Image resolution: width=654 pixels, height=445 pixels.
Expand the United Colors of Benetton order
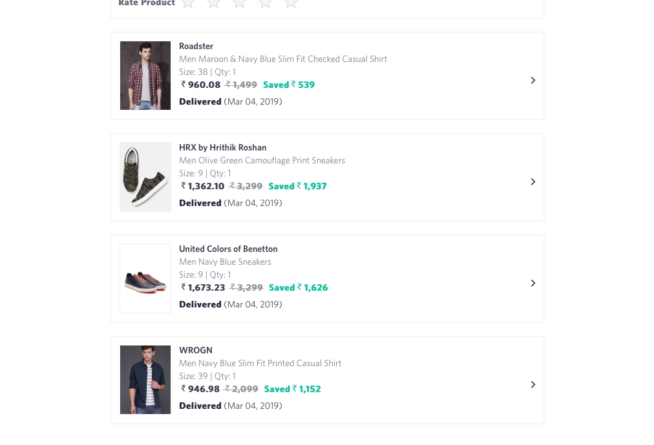click(x=533, y=282)
